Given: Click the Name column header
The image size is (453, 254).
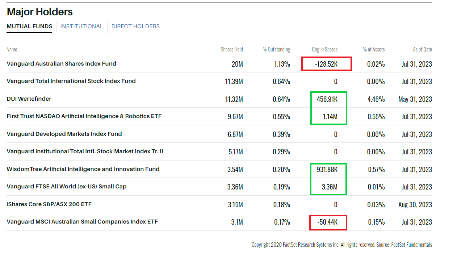Looking at the screenshot, I should 12,50.
